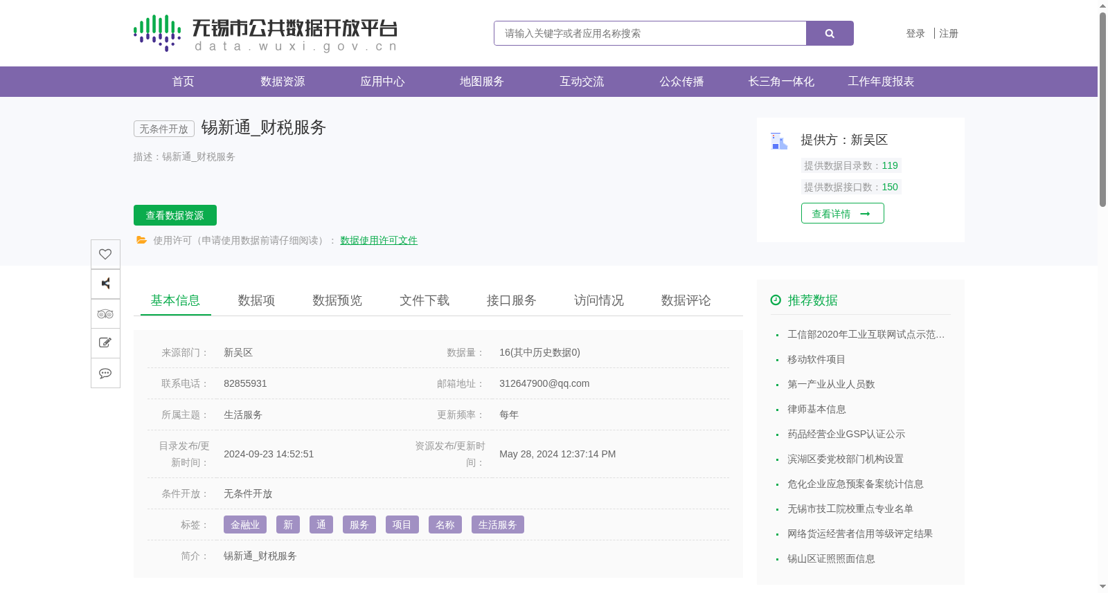Open recommended item 第一产业从业人员数
Viewport: 1108px width, 593px height.
point(831,384)
